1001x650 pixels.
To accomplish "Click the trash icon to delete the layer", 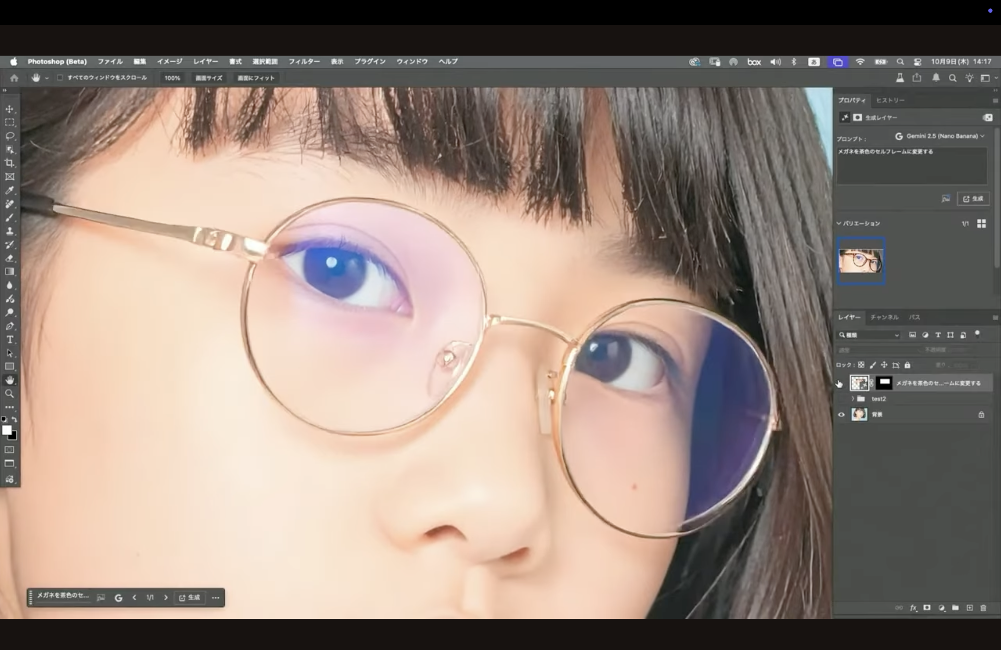I will [x=983, y=608].
